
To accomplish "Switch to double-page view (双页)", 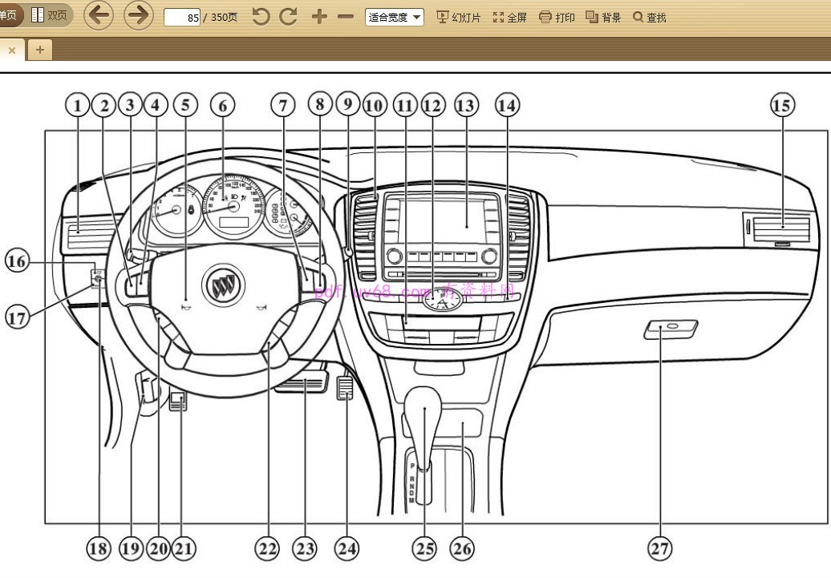I will pyautogui.click(x=49, y=15).
